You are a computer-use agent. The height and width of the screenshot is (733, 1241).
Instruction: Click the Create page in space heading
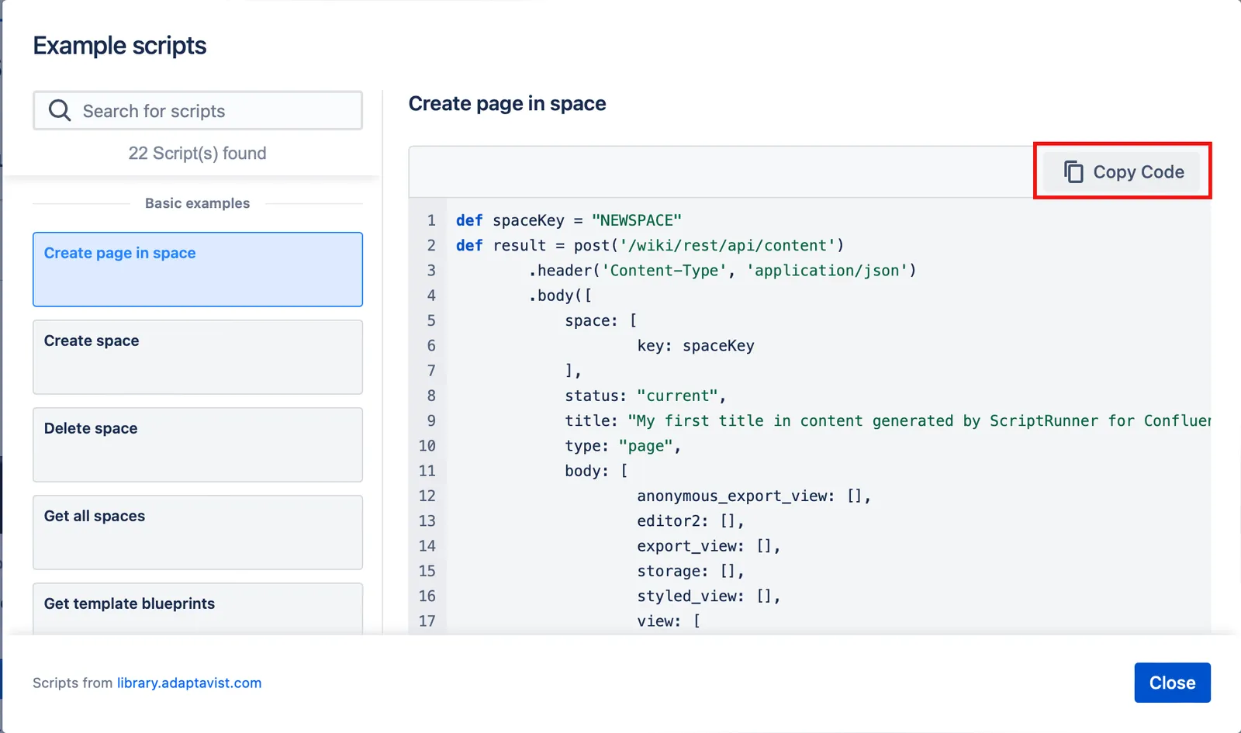click(507, 103)
